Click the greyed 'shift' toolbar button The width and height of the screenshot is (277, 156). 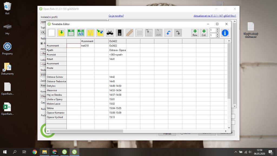tap(159, 33)
